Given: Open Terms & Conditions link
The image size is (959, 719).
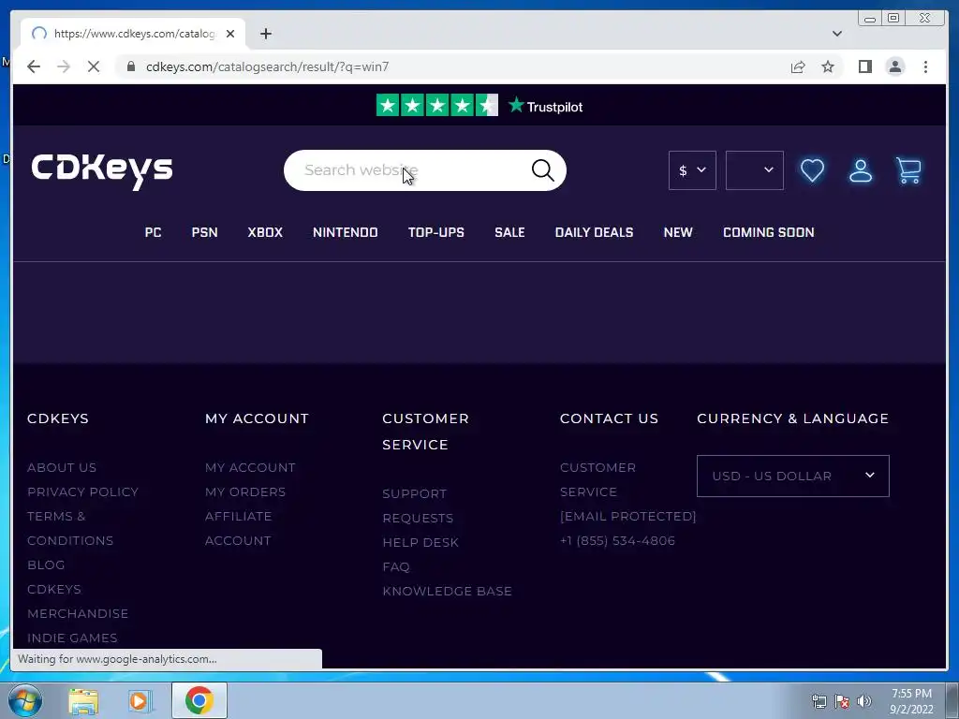Looking at the screenshot, I should click(69, 528).
